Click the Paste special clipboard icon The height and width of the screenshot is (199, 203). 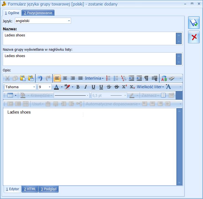pos(31,78)
